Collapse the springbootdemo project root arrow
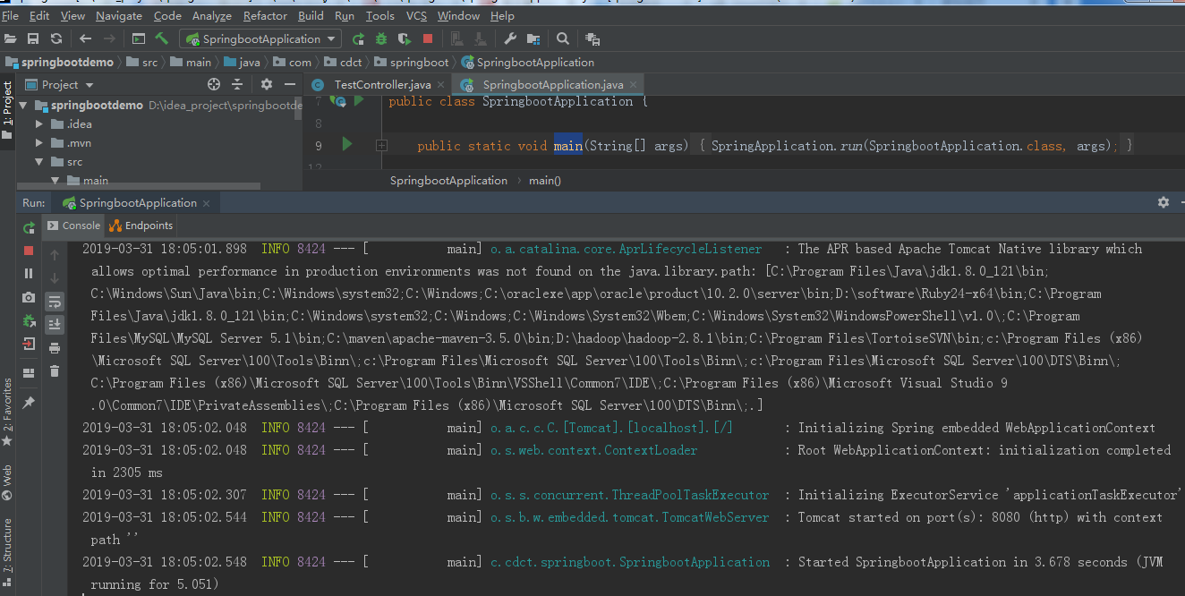Image resolution: width=1185 pixels, height=596 pixels. coord(24,105)
